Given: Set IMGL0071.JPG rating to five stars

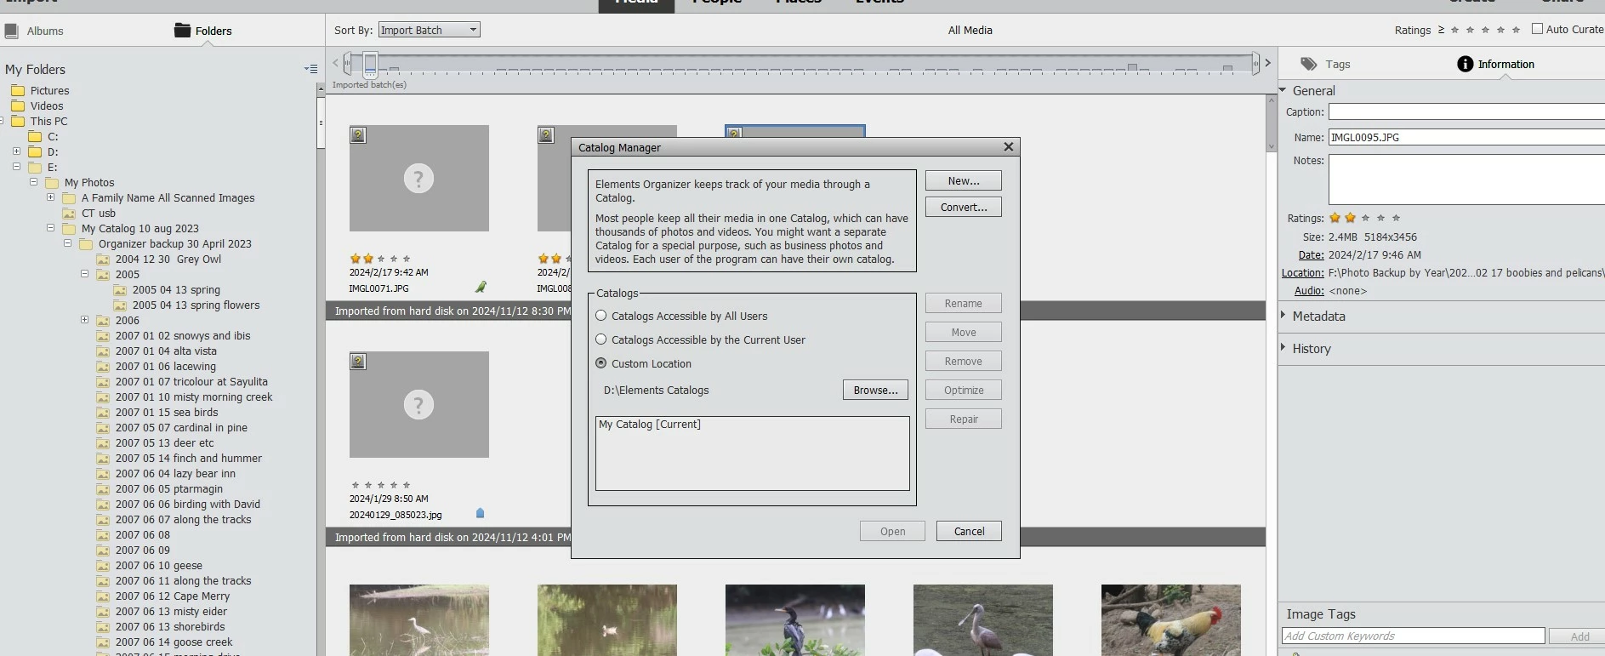Looking at the screenshot, I should coord(407,259).
